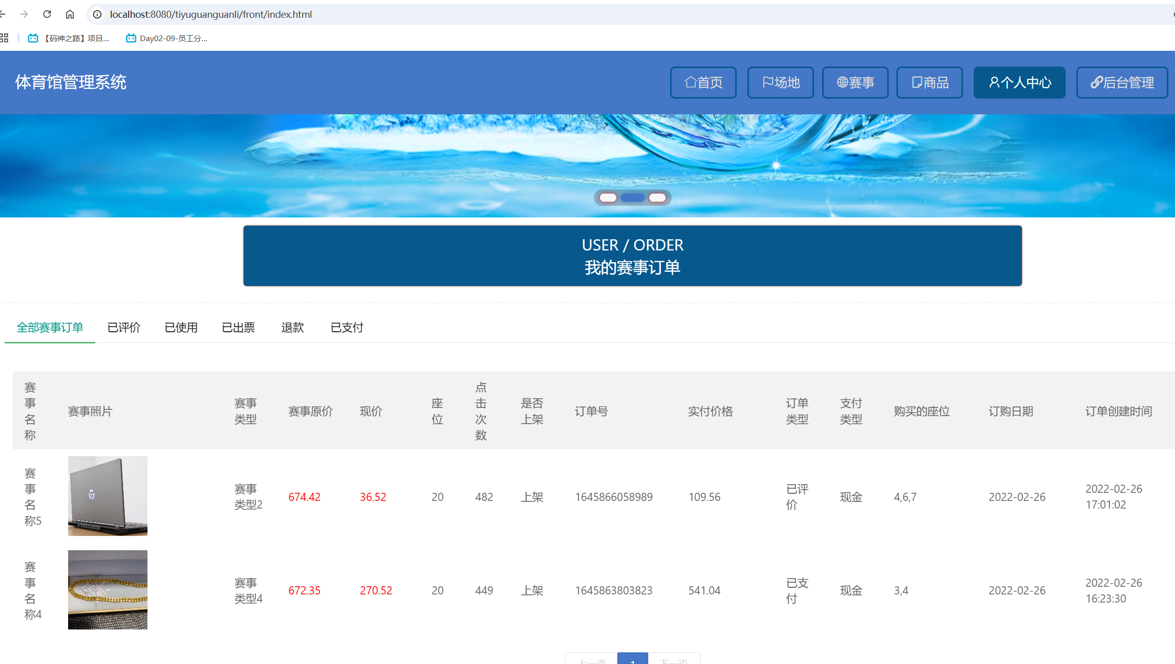1175x664 pixels.
Task: Open the Day02-09 bilibili bookmark
Action: pyautogui.click(x=168, y=38)
